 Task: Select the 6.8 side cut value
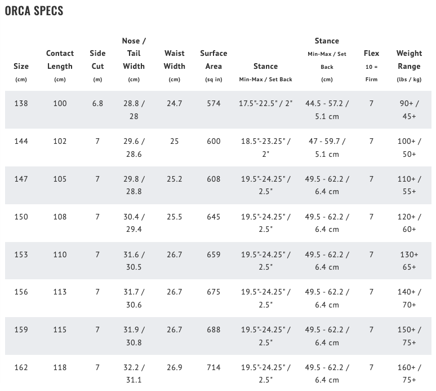pos(97,104)
